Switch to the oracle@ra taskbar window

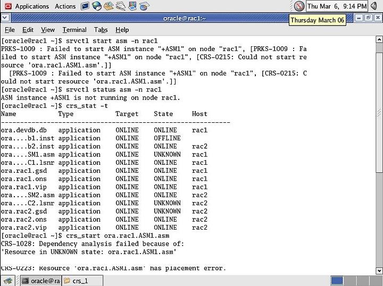(x=40, y=281)
